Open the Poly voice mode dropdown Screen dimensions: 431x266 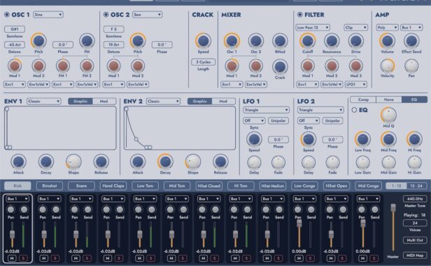[x=388, y=27]
